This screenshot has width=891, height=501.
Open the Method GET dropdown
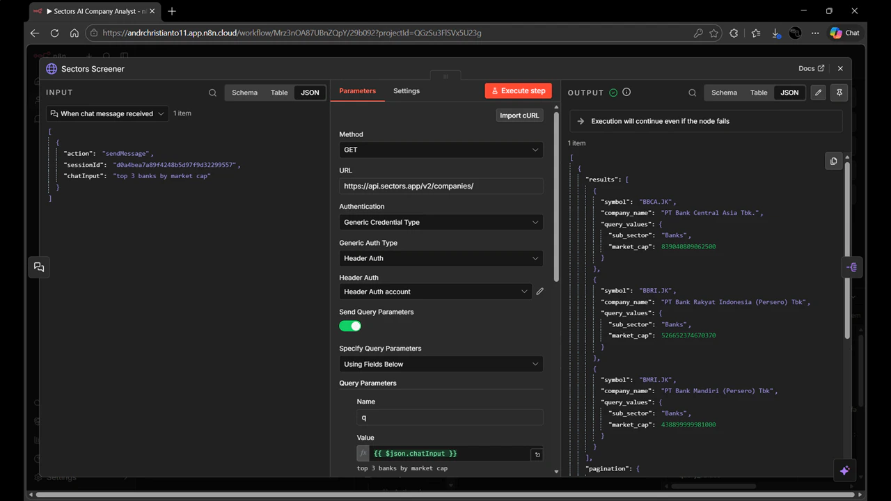tap(441, 150)
